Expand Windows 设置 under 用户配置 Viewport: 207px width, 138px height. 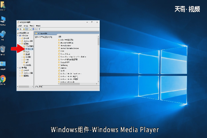[x=20, y=73]
